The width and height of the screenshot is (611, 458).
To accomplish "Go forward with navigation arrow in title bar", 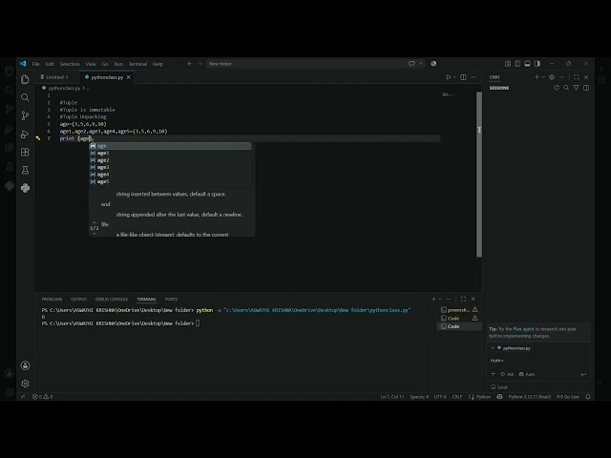I will click(200, 64).
